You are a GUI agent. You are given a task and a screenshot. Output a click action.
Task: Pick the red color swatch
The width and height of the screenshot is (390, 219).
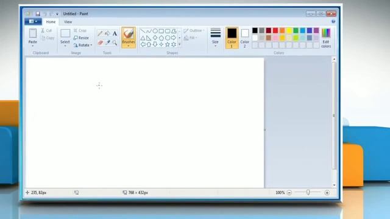[x=275, y=30]
